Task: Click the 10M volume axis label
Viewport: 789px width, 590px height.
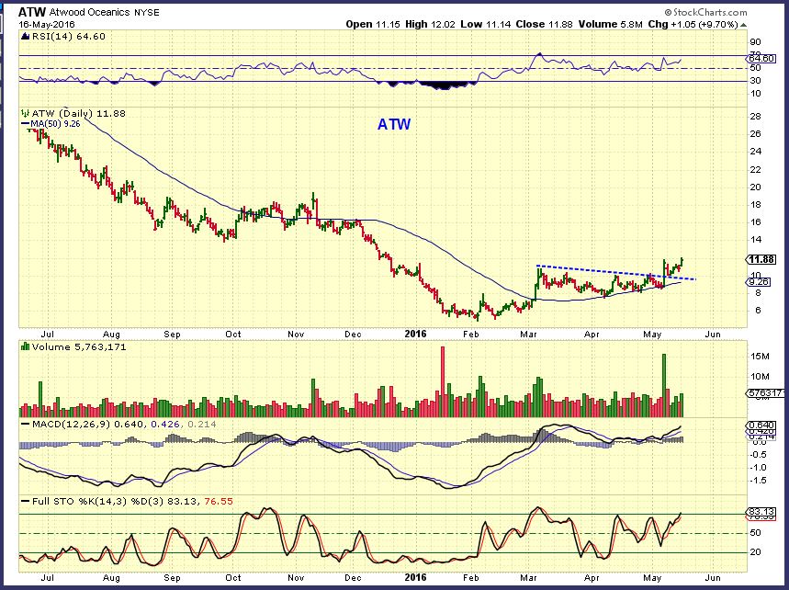Action: [x=760, y=377]
